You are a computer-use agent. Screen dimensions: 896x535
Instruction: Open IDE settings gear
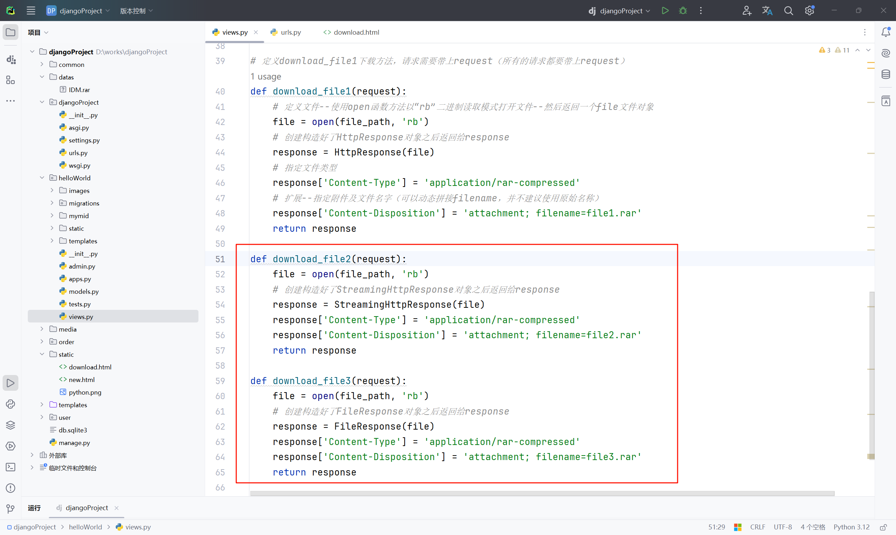pyautogui.click(x=809, y=11)
